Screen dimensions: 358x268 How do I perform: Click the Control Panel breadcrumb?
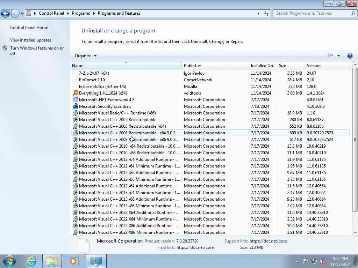coord(51,13)
